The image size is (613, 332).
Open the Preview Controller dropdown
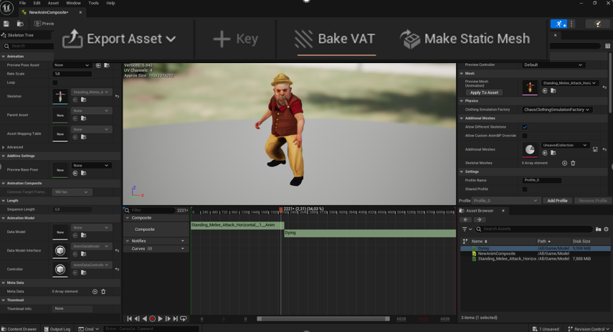[x=553, y=65]
